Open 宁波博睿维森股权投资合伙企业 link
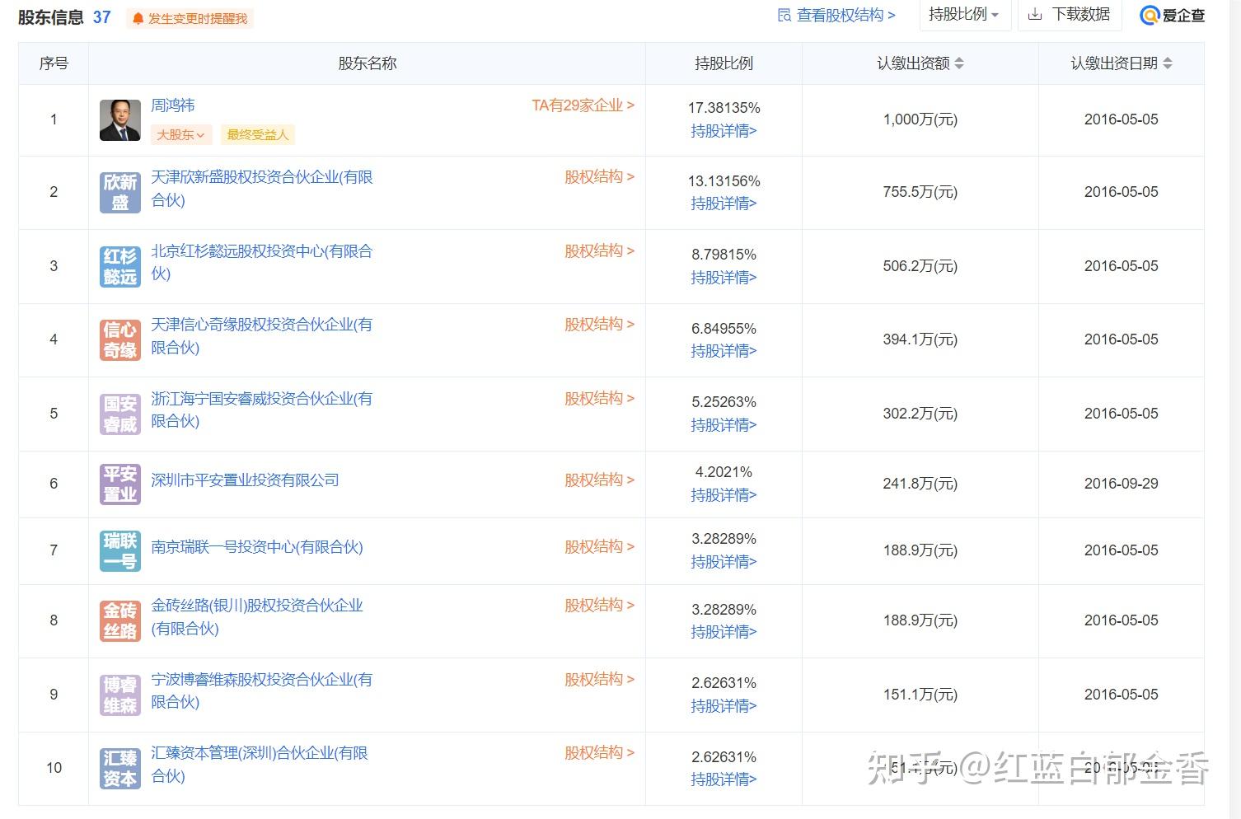The image size is (1241, 819). (x=262, y=690)
